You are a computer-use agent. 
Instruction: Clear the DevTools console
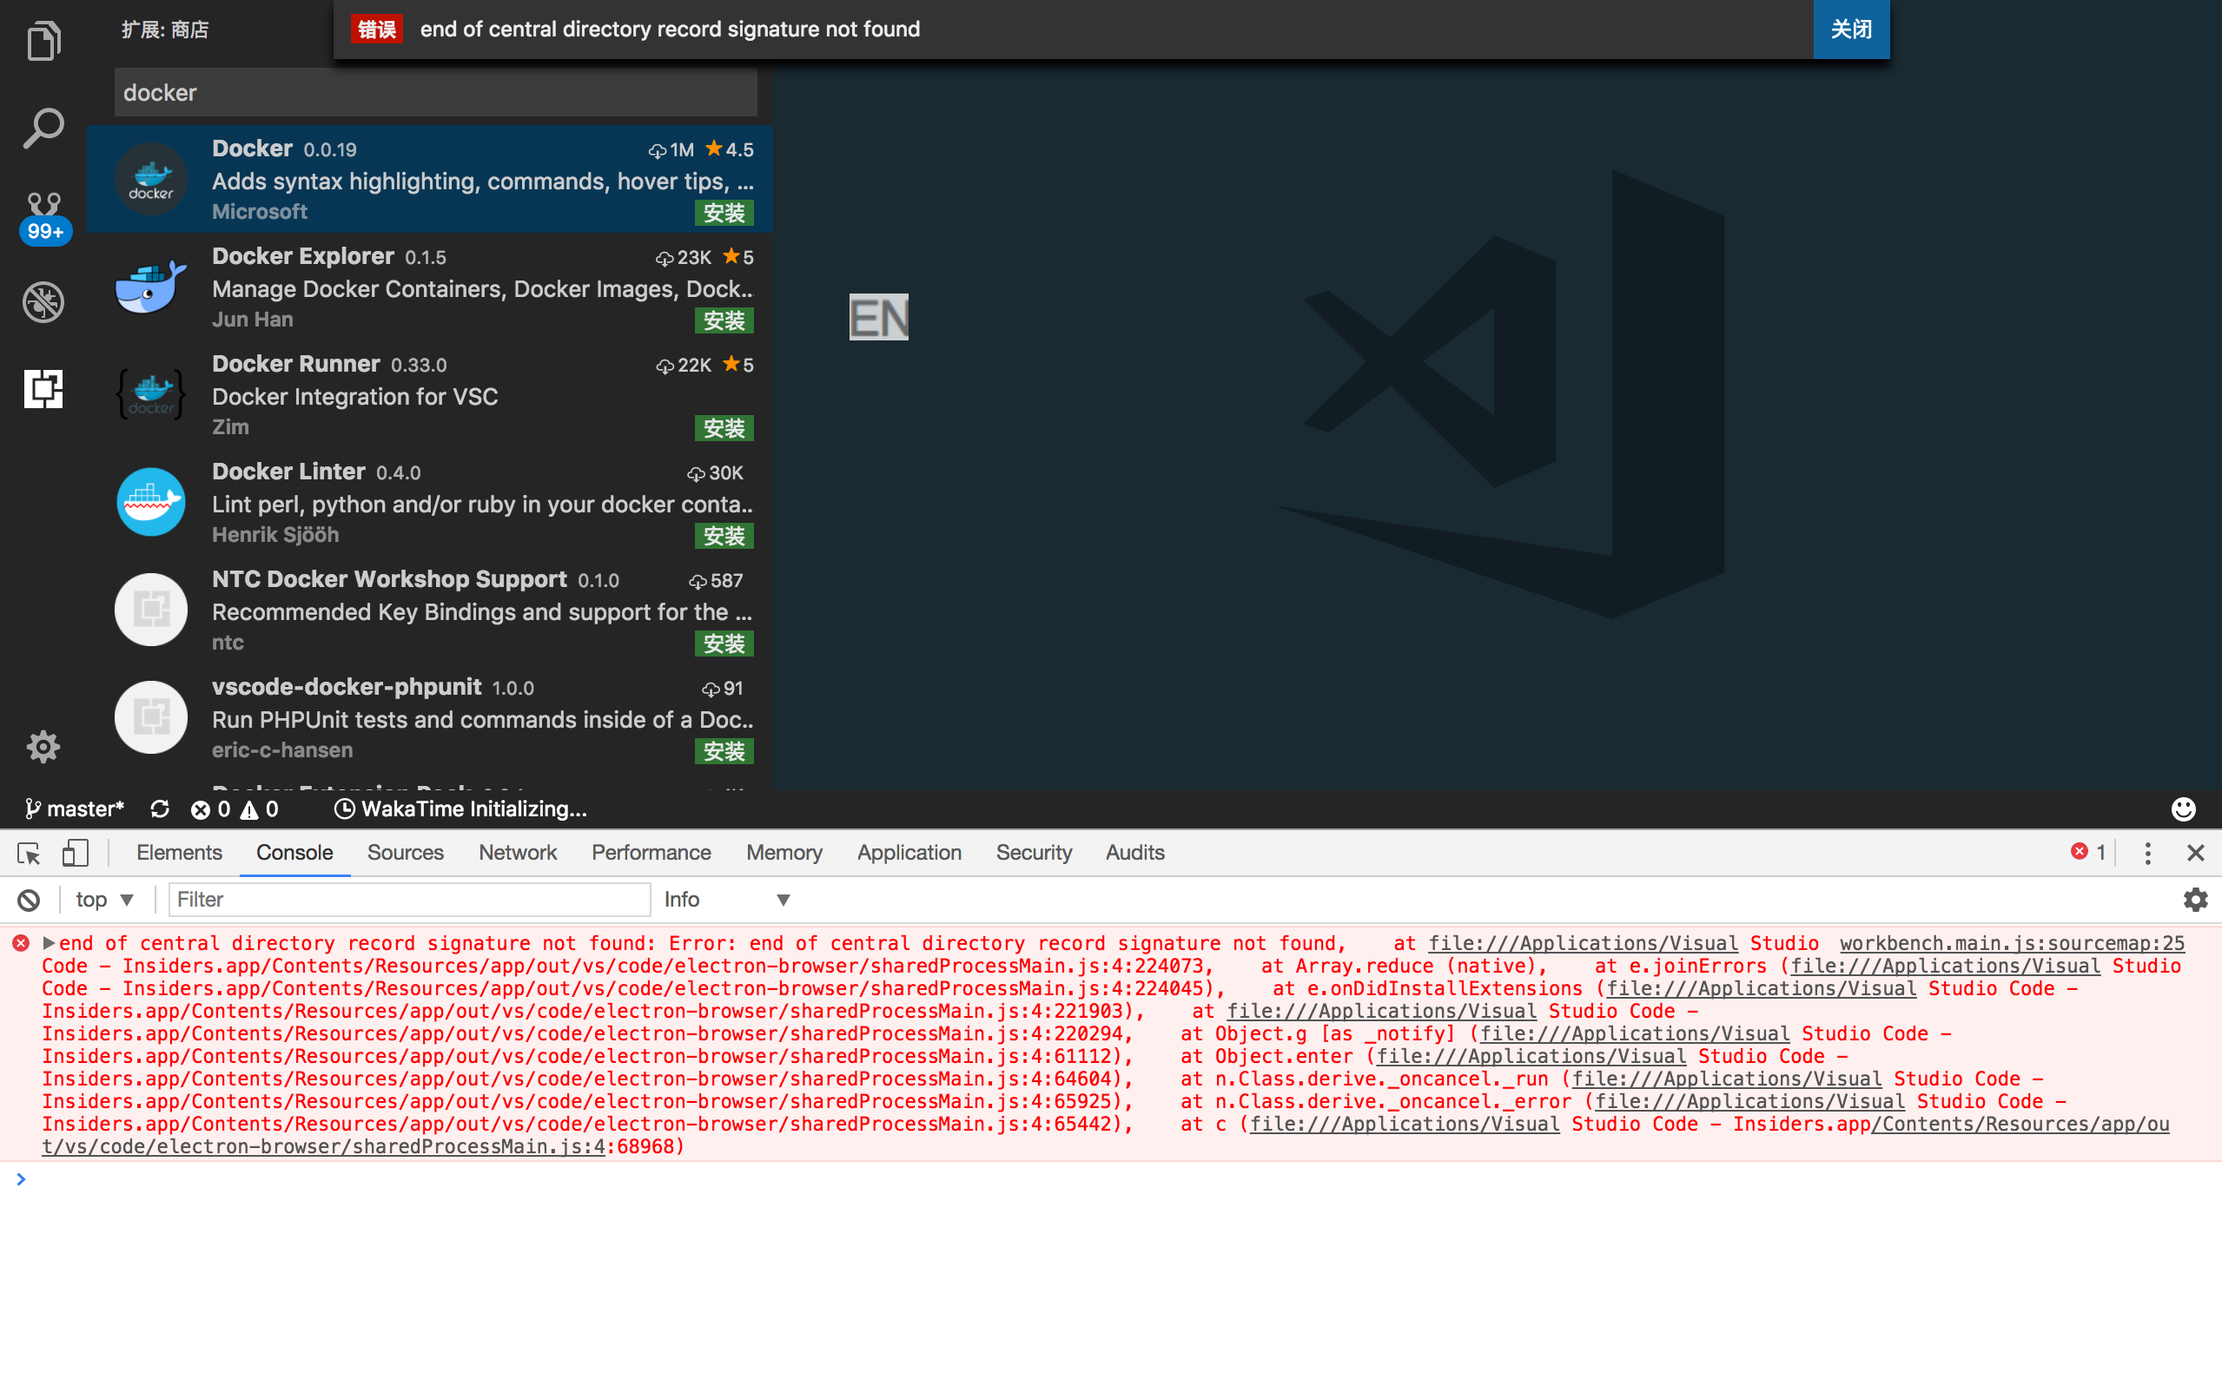(29, 900)
